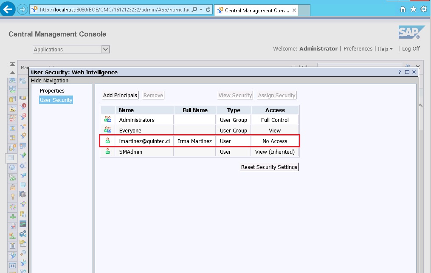This screenshot has width=431, height=273.
Task: Select the imartinez@quintec.cl principal
Action: coord(144,141)
